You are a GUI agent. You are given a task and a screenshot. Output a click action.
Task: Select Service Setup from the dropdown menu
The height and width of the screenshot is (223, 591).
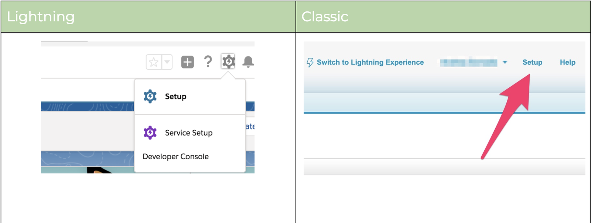[188, 132]
